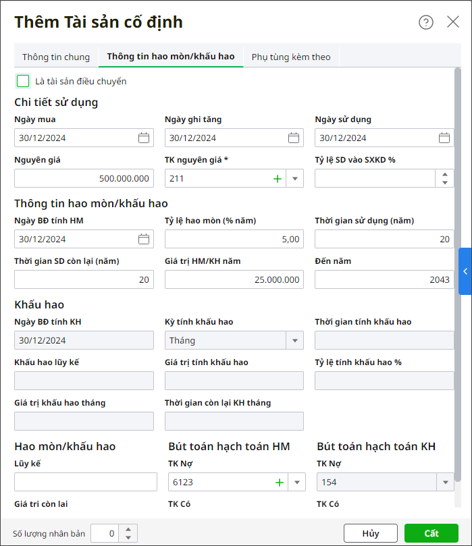Increase Tỷ lệ SD vào SXKD value
472x546 pixels.
(444, 174)
